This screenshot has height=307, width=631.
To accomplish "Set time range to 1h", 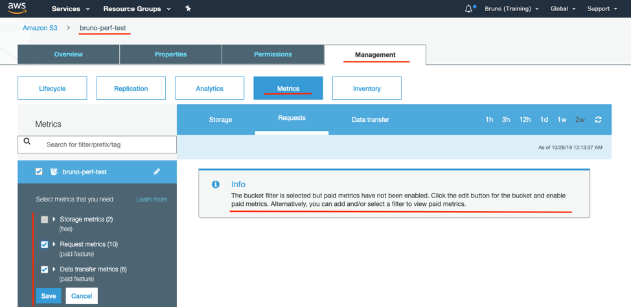I will (489, 120).
